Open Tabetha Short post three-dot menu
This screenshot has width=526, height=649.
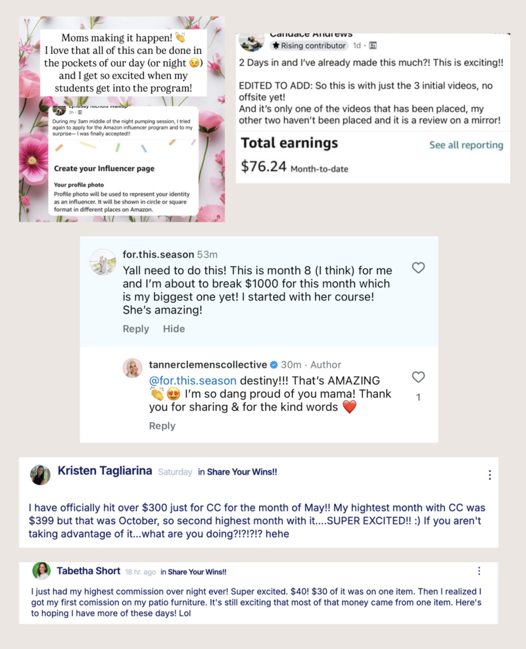point(479,571)
